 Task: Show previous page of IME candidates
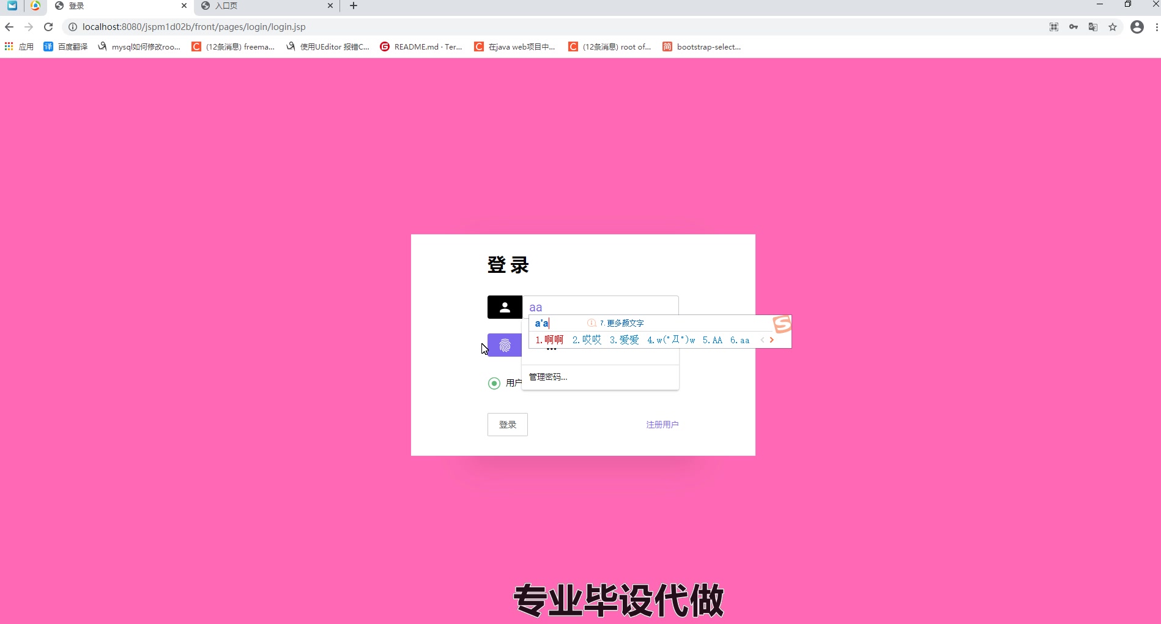[x=762, y=340]
